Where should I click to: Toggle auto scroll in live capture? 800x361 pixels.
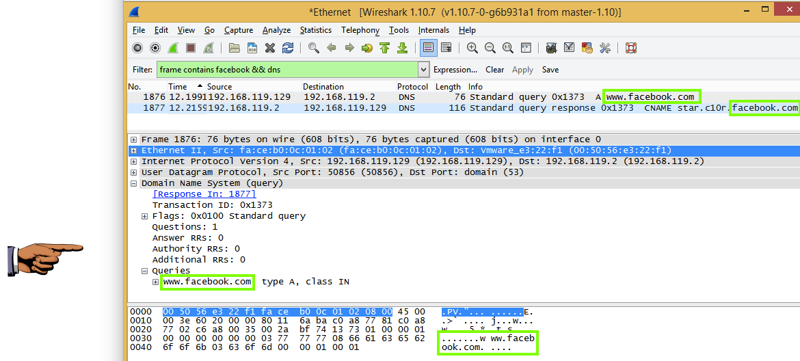tap(446, 48)
